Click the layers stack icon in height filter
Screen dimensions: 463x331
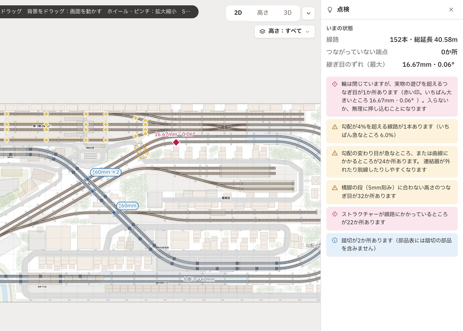click(x=262, y=31)
